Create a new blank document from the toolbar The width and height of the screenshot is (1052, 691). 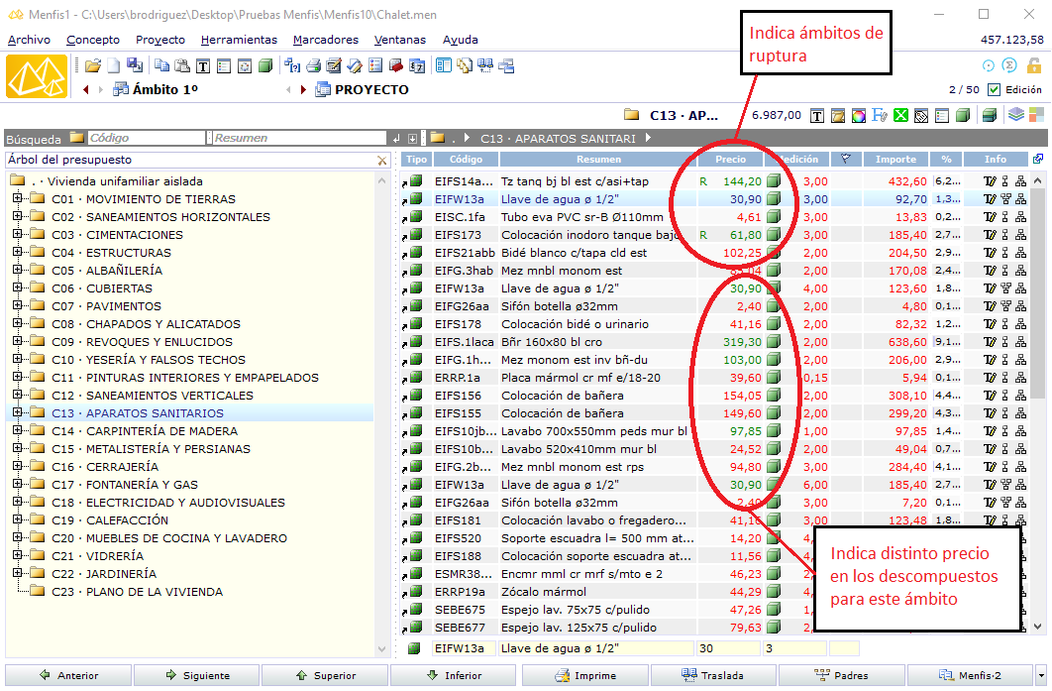pos(113,65)
